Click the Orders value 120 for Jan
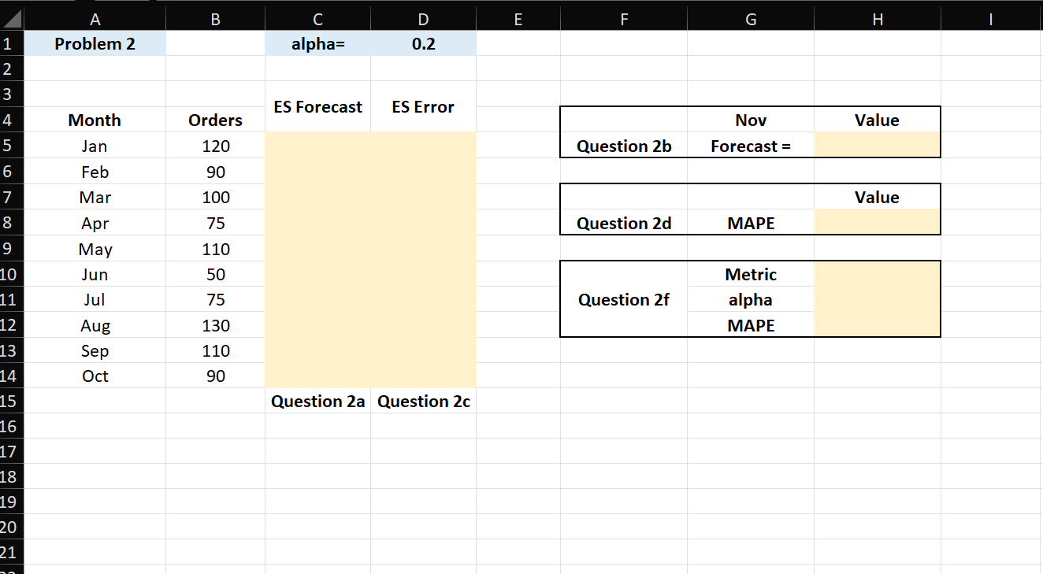The height and width of the screenshot is (574, 1043). (x=215, y=146)
